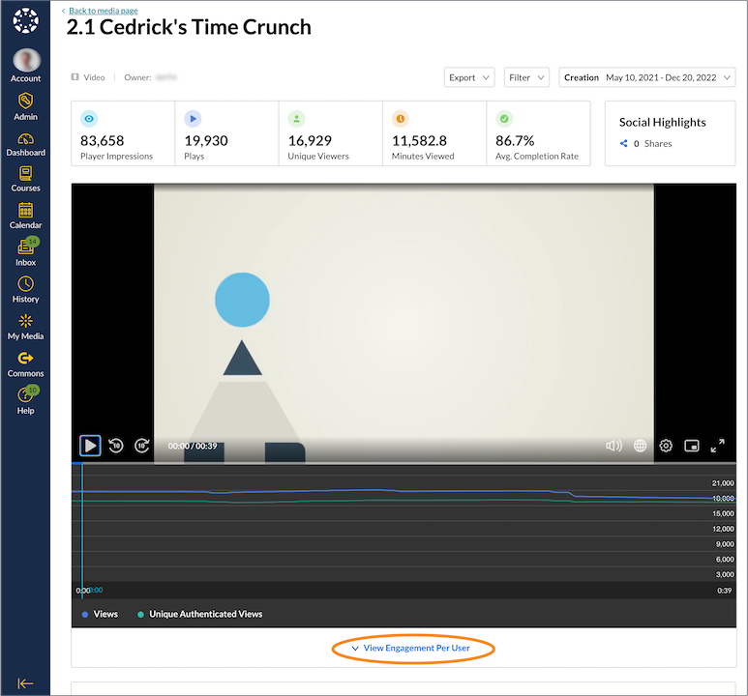Viewport: 748px width, 696px height.
Task: Enter fullscreen video mode
Action: click(x=718, y=446)
